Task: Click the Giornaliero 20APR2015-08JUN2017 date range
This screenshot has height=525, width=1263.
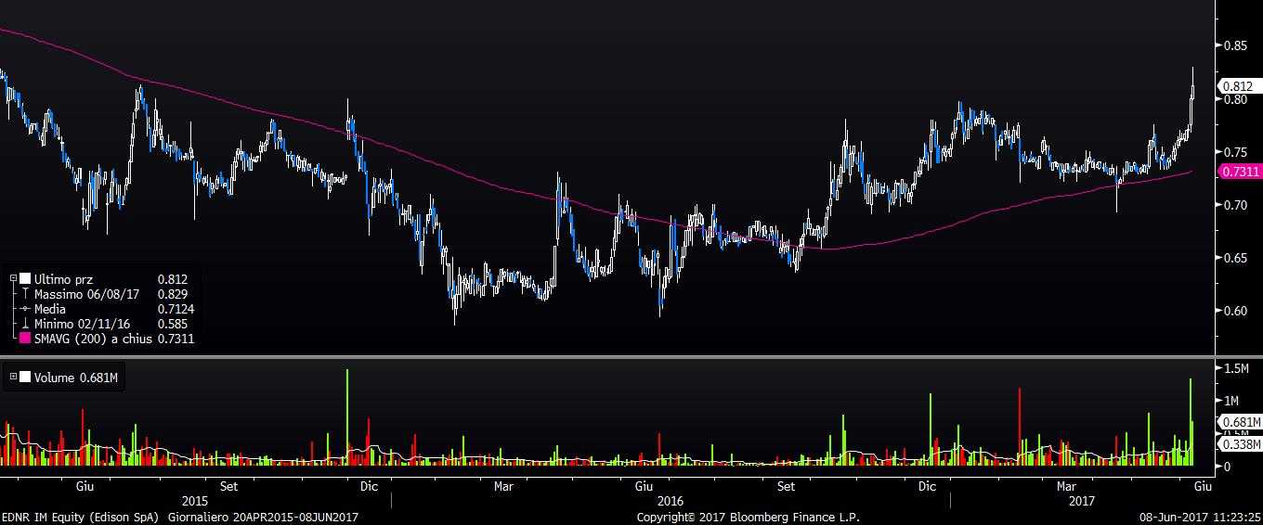Action: (262, 517)
